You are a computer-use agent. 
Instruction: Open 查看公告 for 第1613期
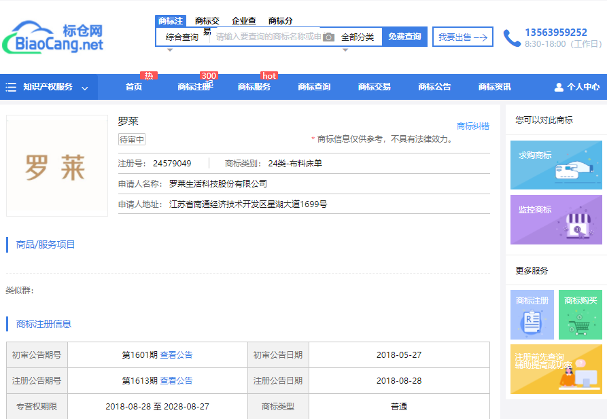coord(176,381)
